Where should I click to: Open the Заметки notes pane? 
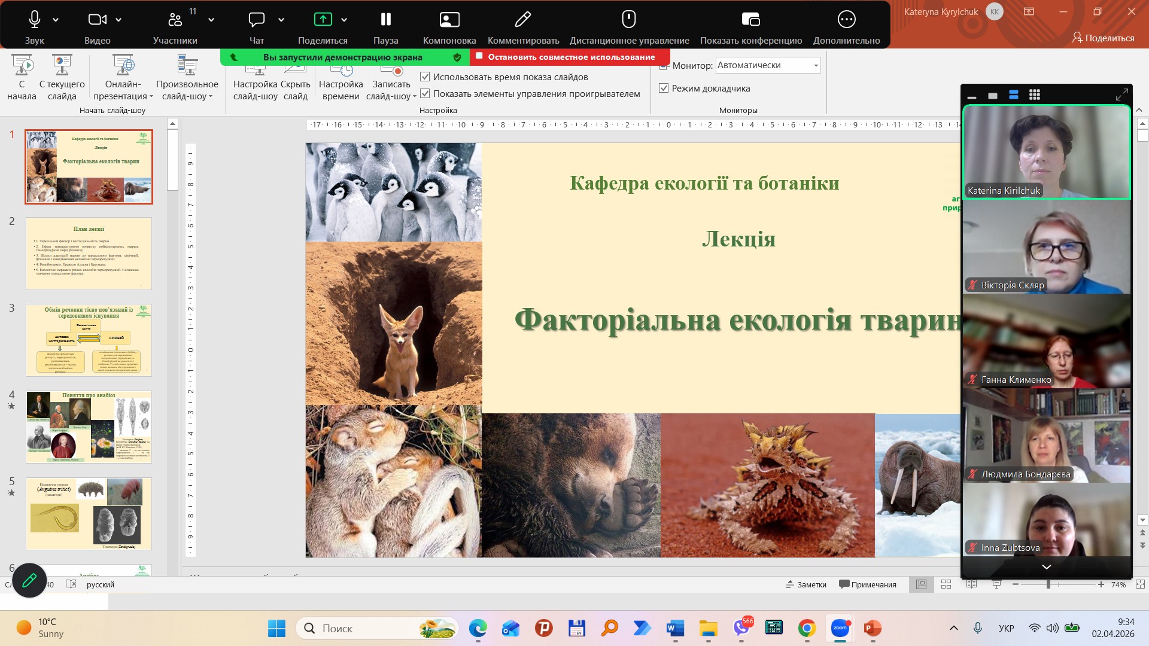(x=806, y=584)
